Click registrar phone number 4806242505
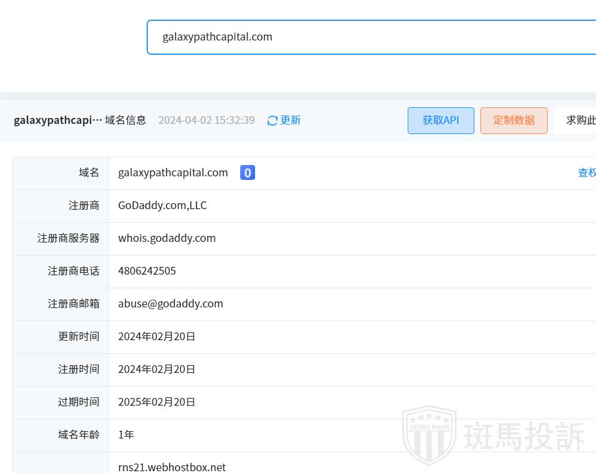This screenshot has width=596, height=473. [147, 271]
